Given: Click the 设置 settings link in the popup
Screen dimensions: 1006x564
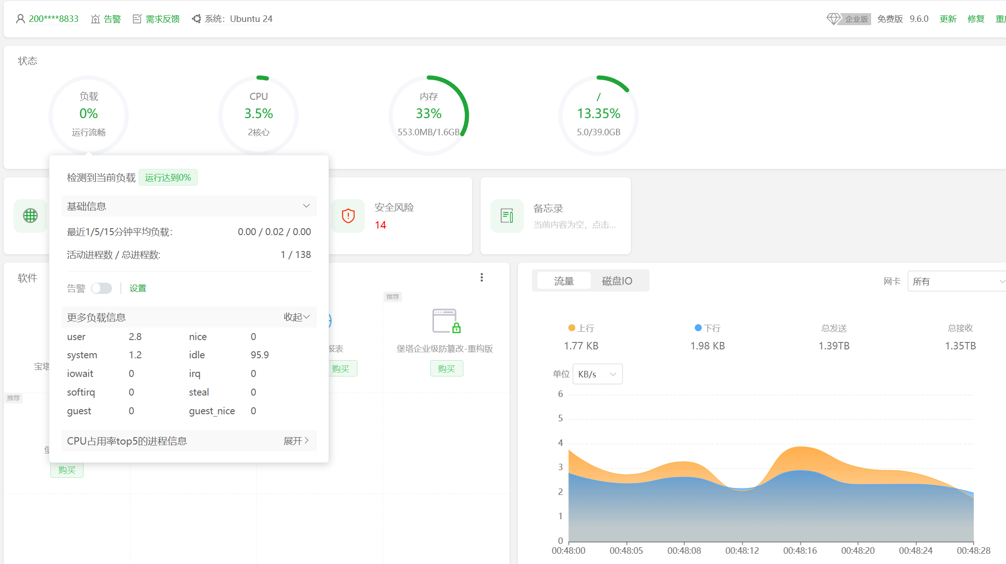Looking at the screenshot, I should click(138, 288).
